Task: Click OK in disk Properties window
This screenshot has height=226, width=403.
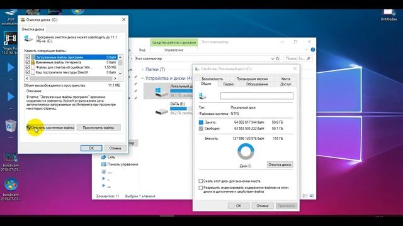Action: point(239,206)
